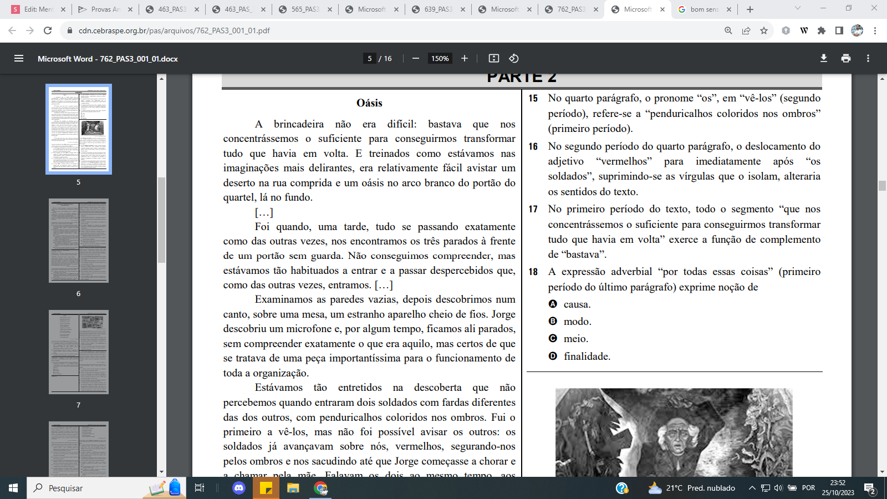Viewport: 887px width, 499px height.
Task: Open File Explorer from taskbar
Action: 293,488
